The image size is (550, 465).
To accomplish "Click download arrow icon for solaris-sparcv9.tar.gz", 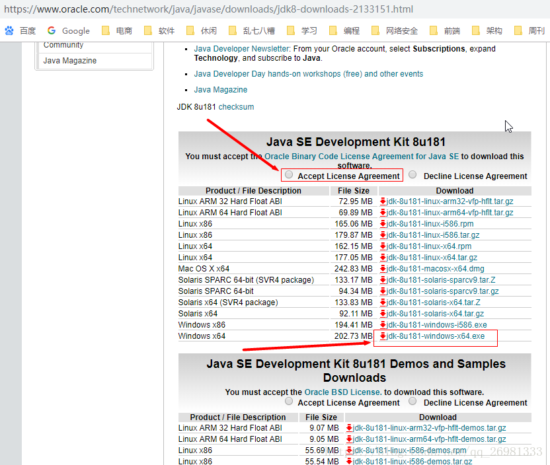I will pos(383,291).
